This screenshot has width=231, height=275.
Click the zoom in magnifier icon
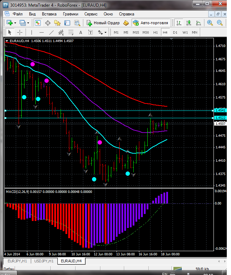tap(210, 23)
